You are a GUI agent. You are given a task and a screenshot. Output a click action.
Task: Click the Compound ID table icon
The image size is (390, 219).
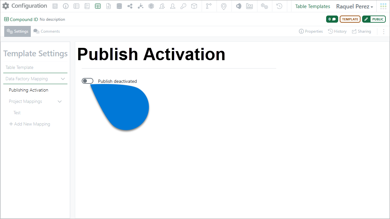[x=6, y=19]
